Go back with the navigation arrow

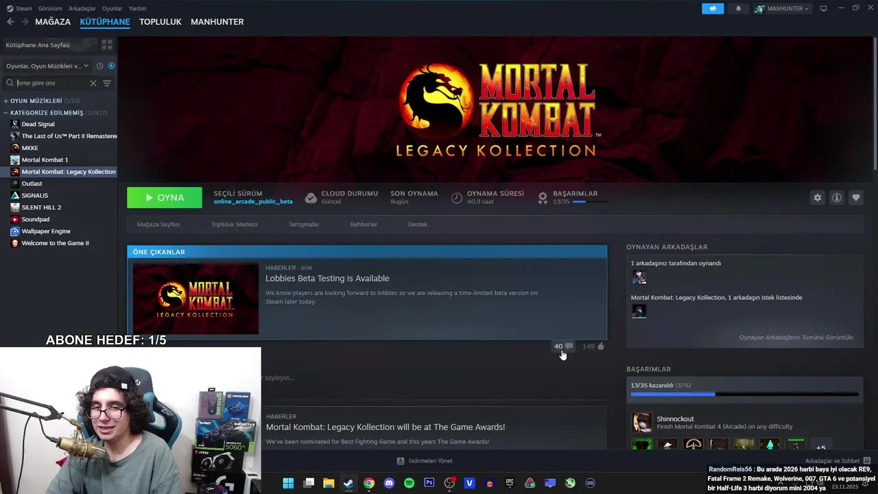click(10, 22)
